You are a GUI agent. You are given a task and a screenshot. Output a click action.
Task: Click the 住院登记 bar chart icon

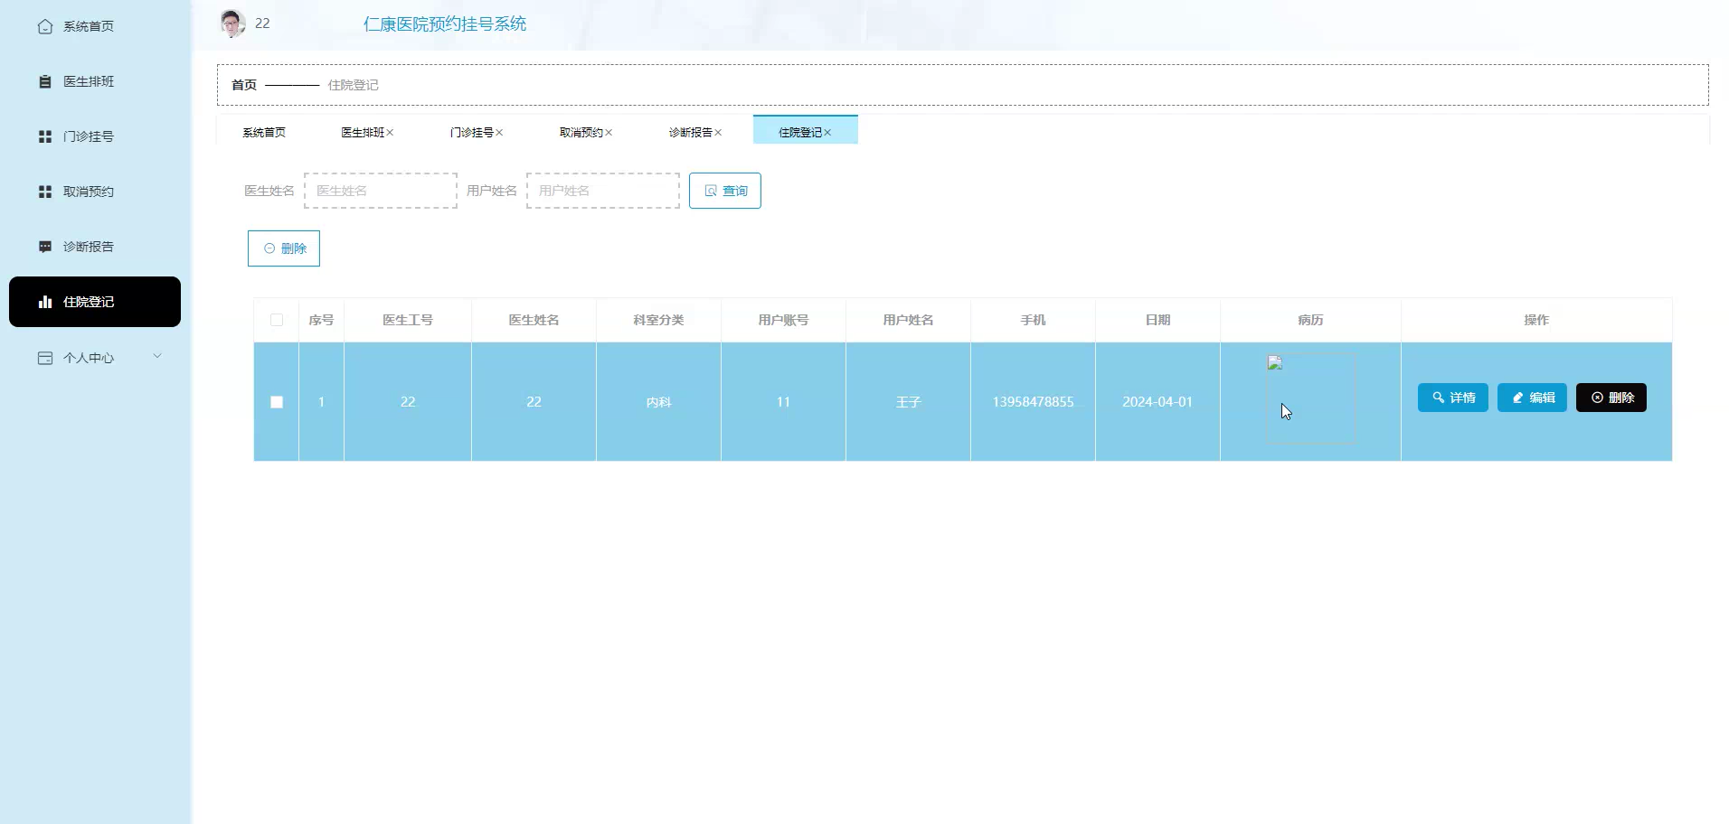pyautogui.click(x=44, y=302)
